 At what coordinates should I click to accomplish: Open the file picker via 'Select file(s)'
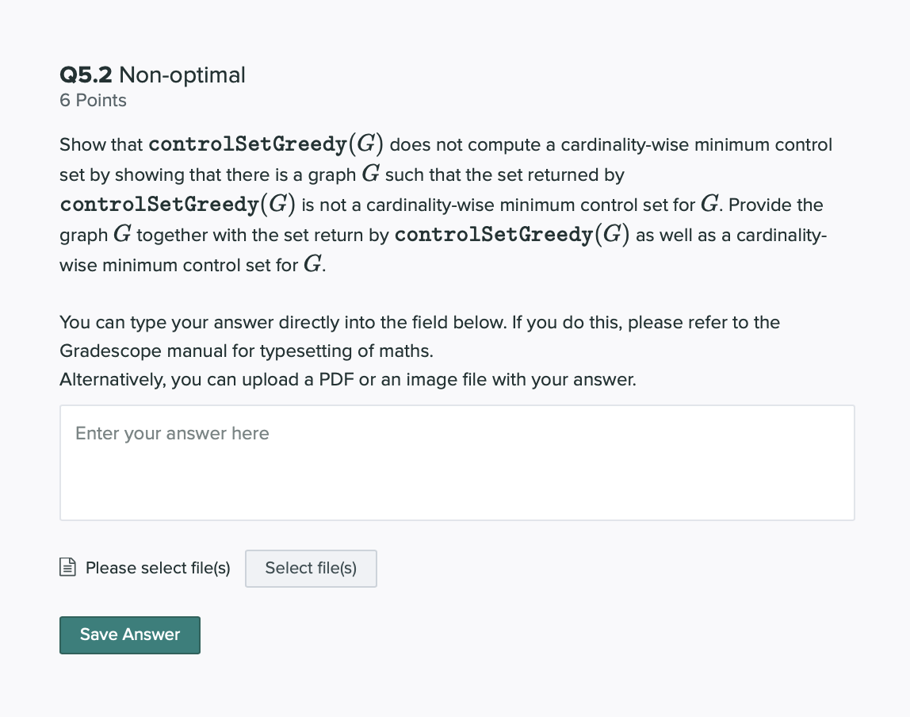click(x=311, y=569)
